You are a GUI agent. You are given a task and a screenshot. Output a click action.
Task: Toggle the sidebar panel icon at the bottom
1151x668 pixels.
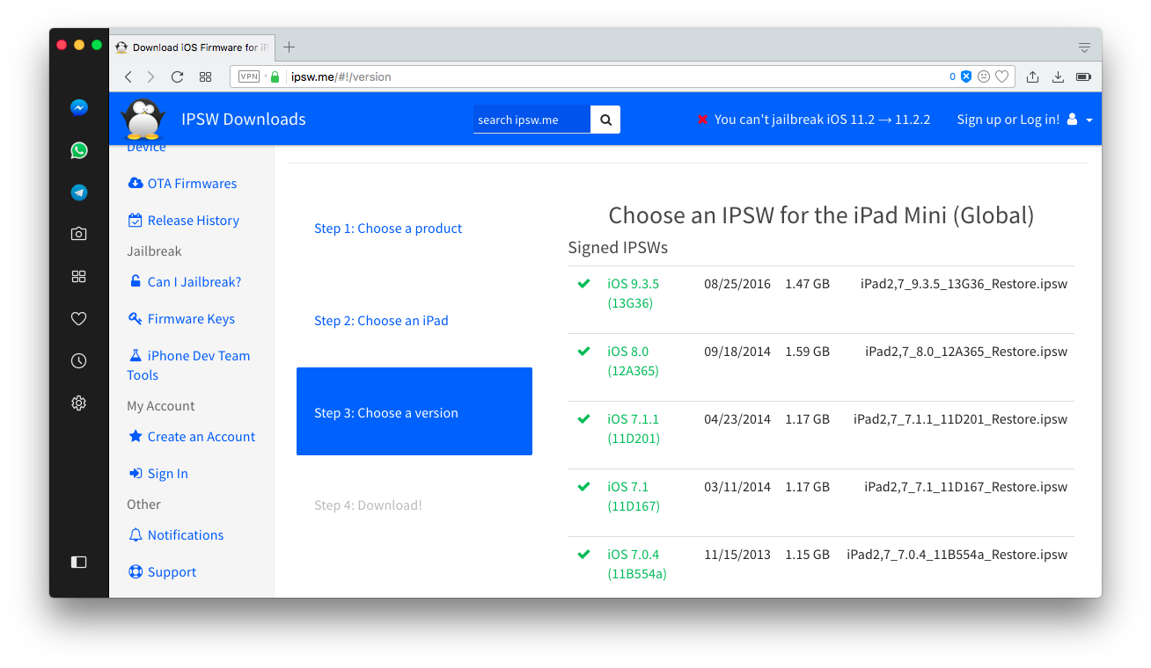(x=79, y=562)
